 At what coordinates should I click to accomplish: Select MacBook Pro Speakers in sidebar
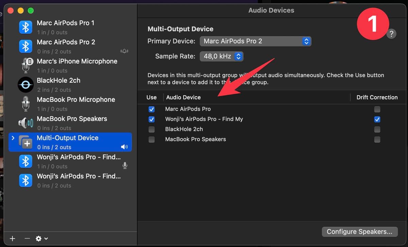(x=70, y=123)
